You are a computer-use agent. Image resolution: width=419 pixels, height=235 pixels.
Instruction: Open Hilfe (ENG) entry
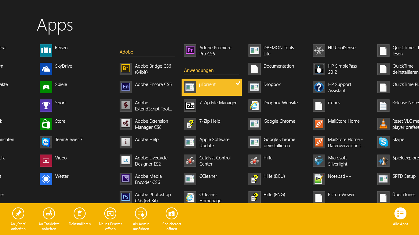tap(276, 197)
